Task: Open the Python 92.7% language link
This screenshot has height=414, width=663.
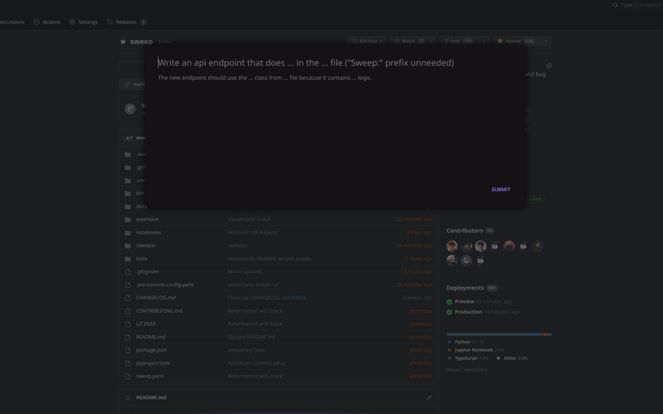Action: (x=469, y=342)
